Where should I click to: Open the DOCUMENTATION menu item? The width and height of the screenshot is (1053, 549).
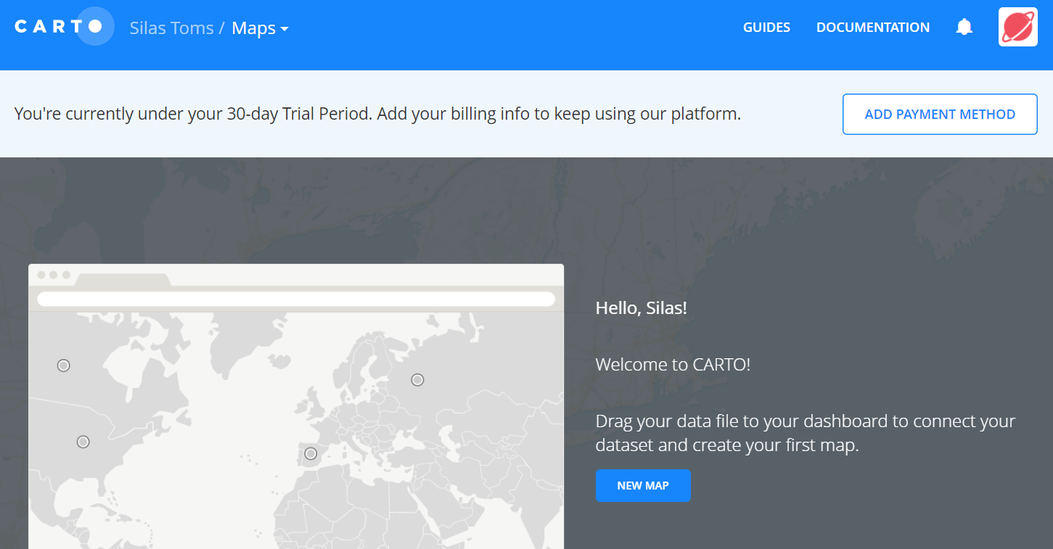click(x=872, y=28)
